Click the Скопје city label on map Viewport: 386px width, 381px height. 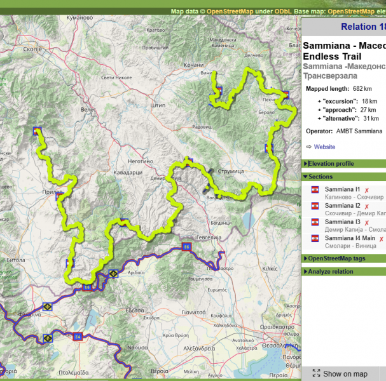pyautogui.click(x=32, y=49)
